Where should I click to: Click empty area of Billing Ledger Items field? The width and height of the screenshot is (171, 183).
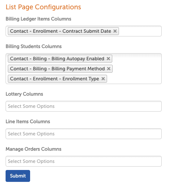click(140, 31)
